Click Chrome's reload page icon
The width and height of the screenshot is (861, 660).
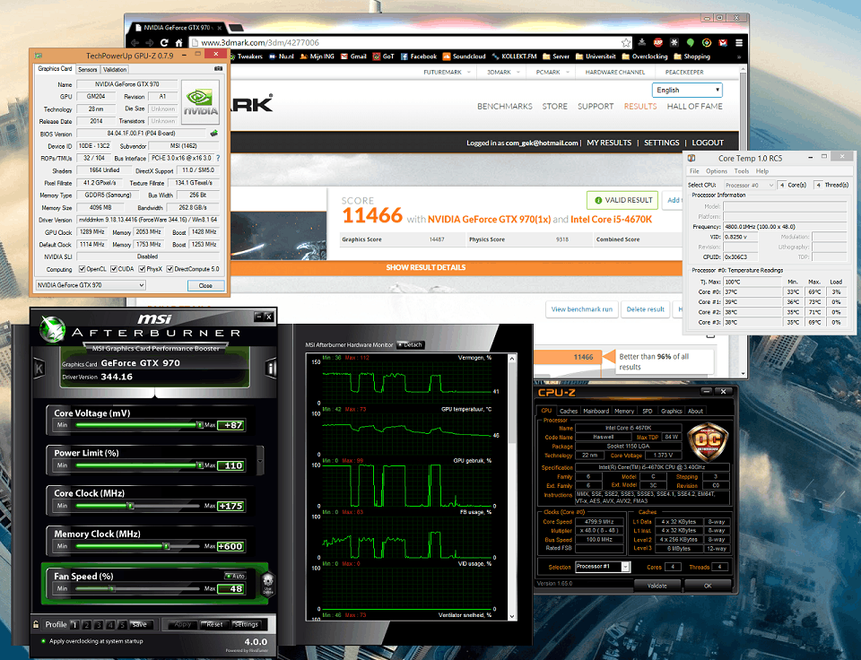(x=164, y=42)
